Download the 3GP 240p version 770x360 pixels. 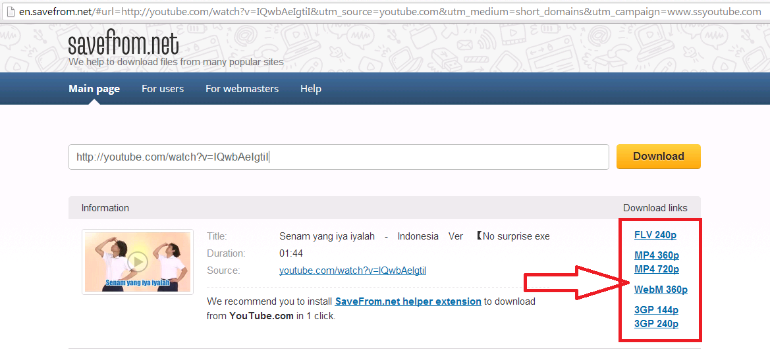656,324
